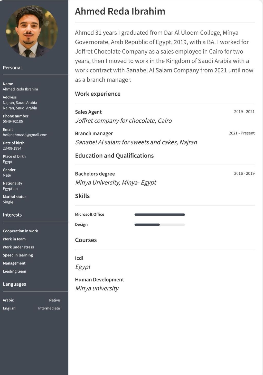Click the Design skill level bar
Screen dimensions: 263x375
tap(159, 225)
